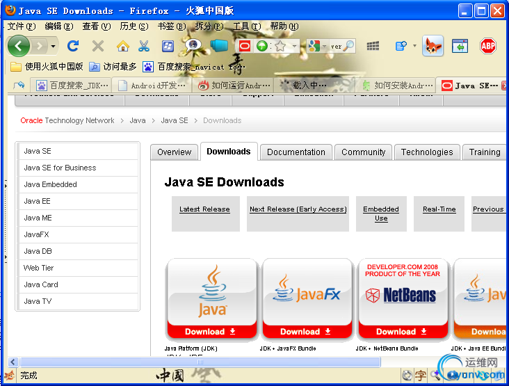Switch to the Technologies page tab
Viewport: 509px width, 386px height.
[x=427, y=152]
